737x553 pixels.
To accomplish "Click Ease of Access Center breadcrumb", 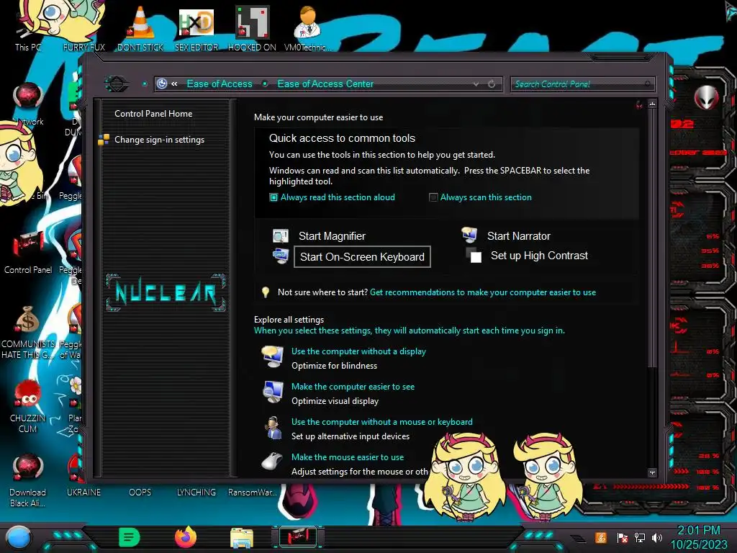I will click(x=325, y=84).
